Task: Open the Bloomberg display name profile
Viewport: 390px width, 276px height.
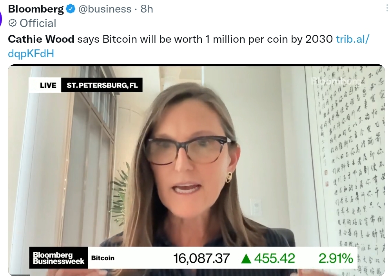Action: click(36, 9)
